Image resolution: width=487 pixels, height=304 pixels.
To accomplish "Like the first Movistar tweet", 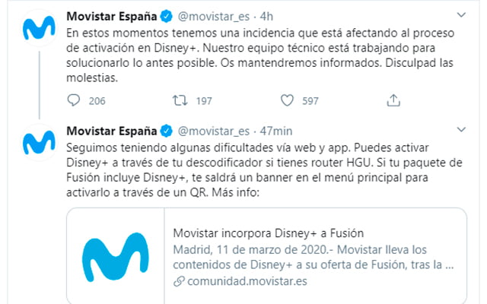I will [288, 100].
